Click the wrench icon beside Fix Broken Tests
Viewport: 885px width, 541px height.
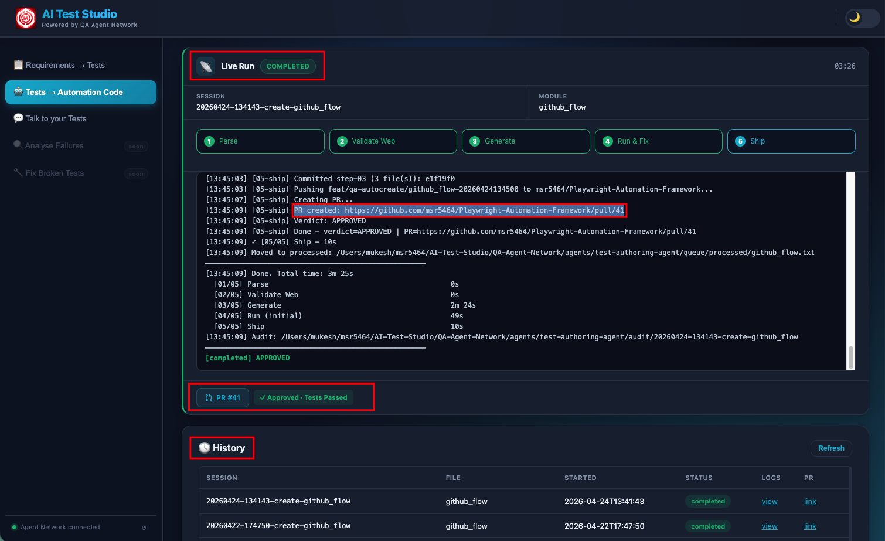point(18,172)
